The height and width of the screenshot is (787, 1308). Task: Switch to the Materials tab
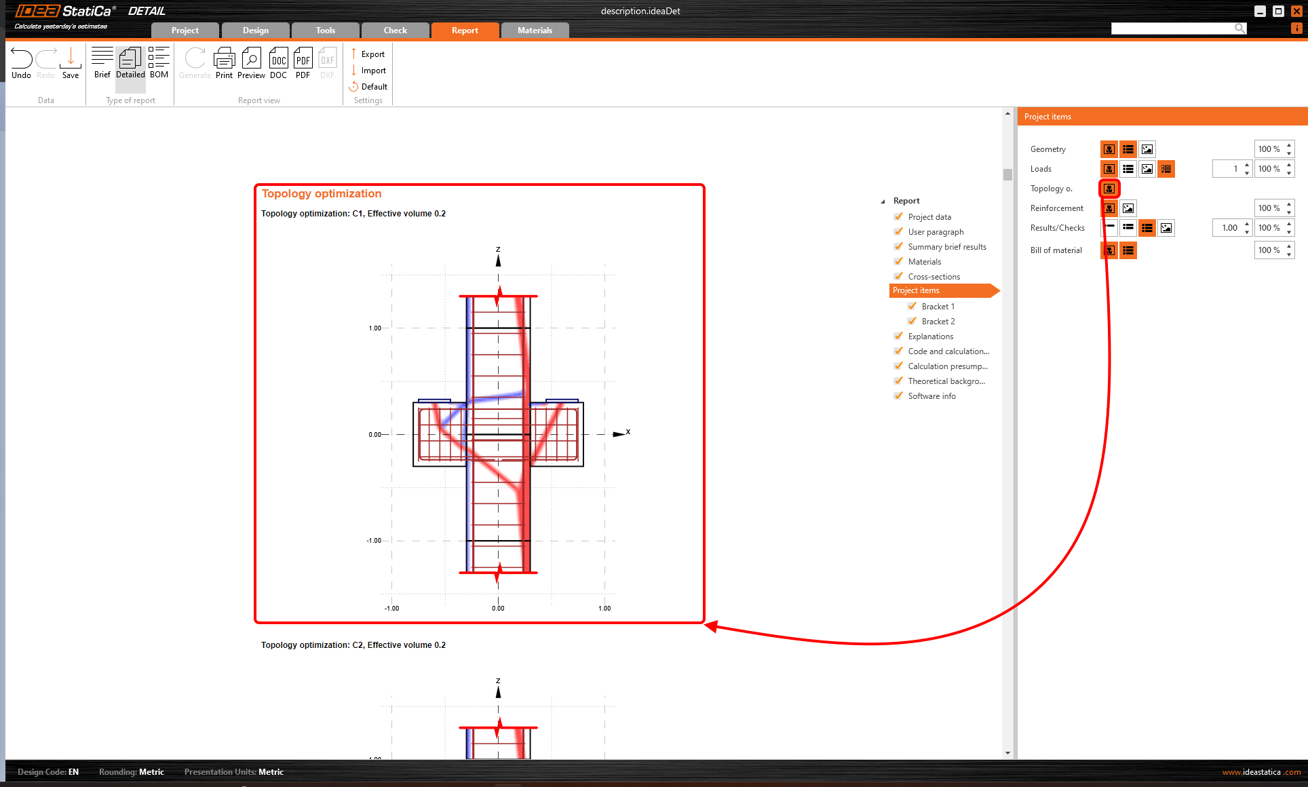click(x=535, y=31)
